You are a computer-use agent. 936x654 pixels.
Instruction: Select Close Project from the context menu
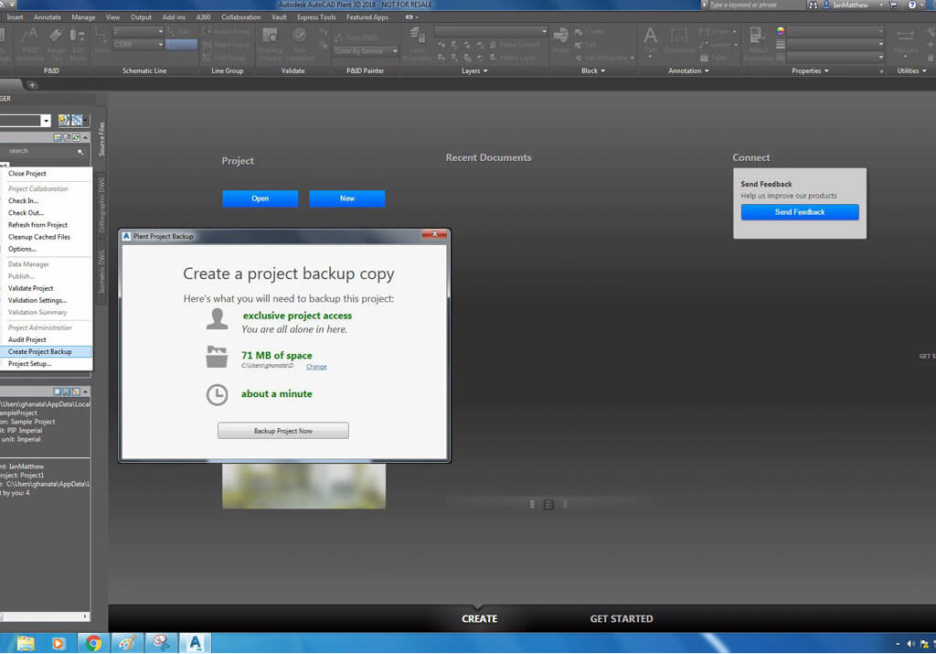pos(46,174)
